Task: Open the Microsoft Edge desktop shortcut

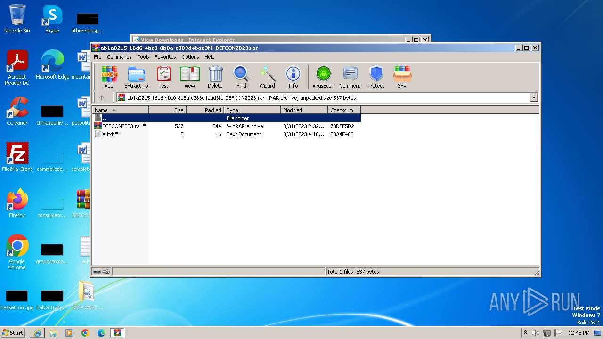Action: click(x=52, y=65)
